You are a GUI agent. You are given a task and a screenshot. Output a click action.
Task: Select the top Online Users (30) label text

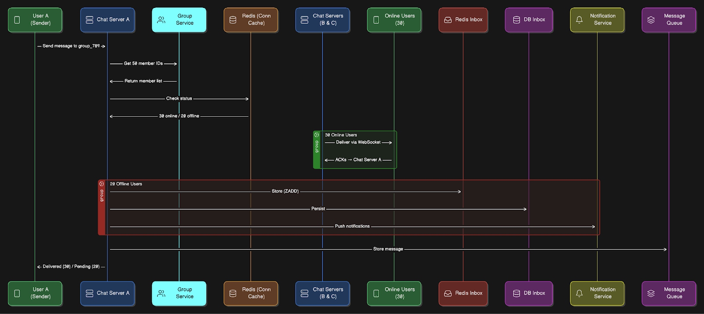coord(400,19)
